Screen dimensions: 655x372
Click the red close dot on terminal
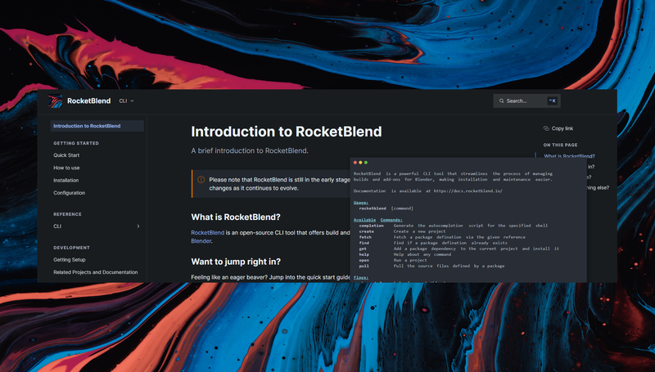(x=355, y=163)
